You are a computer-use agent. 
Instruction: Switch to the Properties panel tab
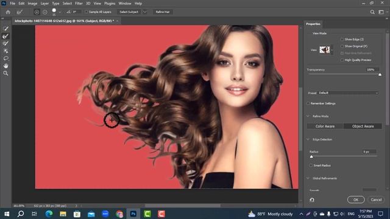[313, 24]
